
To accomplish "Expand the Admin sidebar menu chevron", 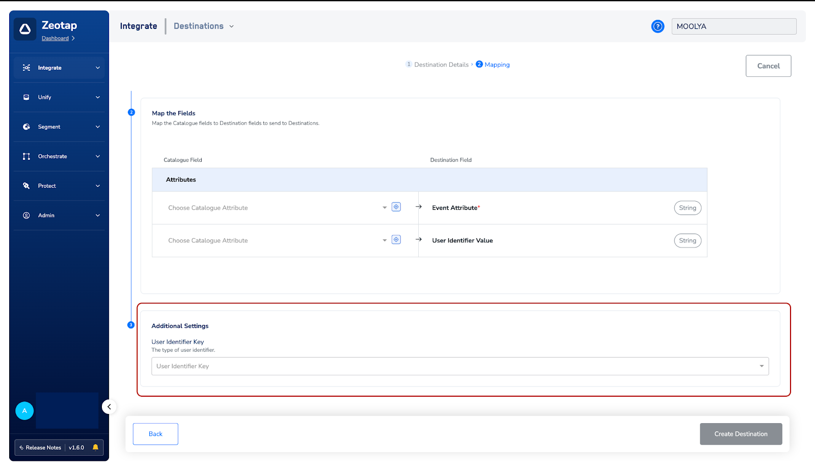I will 98,215.
